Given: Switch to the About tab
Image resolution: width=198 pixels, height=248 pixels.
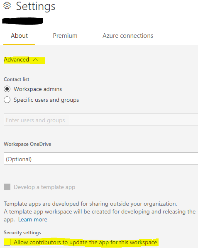Looking at the screenshot, I should (x=19, y=36).
